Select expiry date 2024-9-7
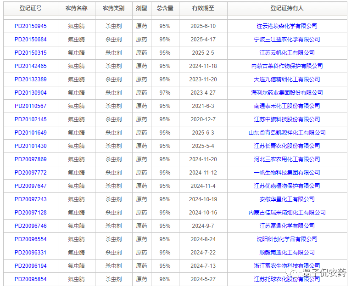Viewport: 357px width, 288px height. (x=203, y=226)
